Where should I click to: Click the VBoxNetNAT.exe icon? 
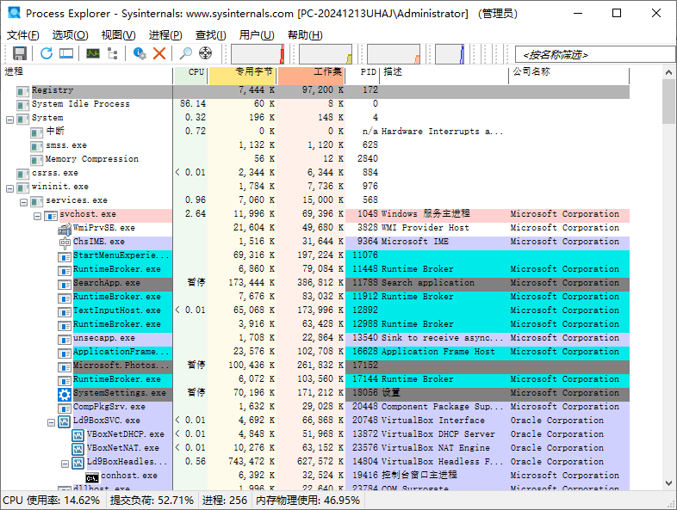pyautogui.click(x=78, y=449)
